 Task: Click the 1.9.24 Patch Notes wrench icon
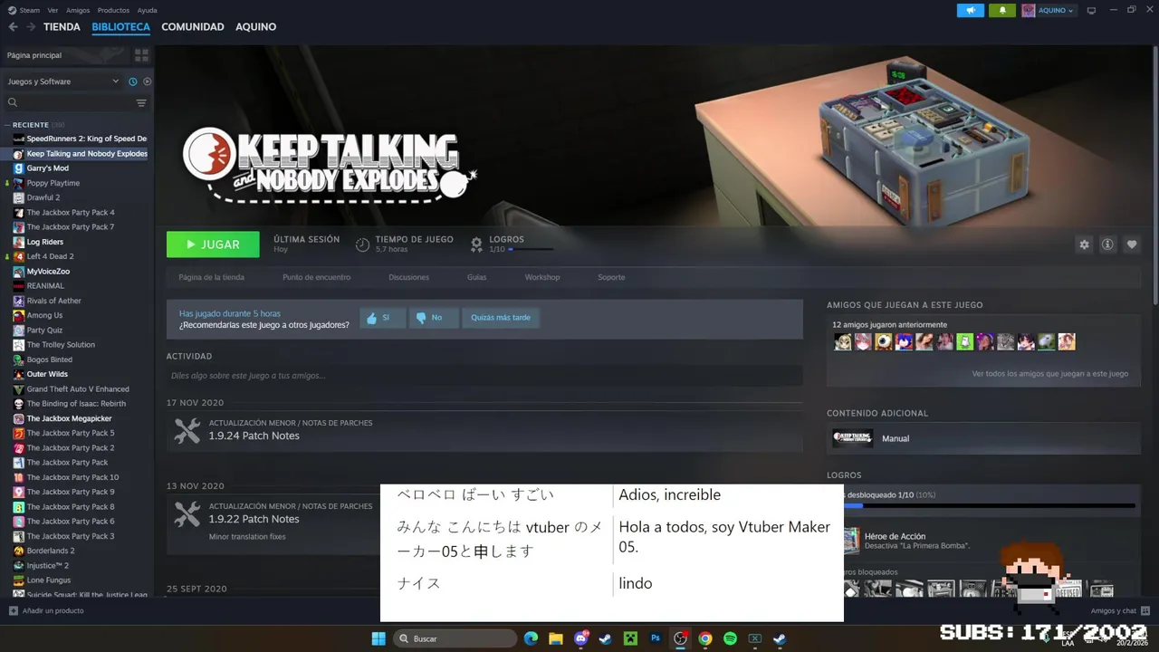pos(187,430)
